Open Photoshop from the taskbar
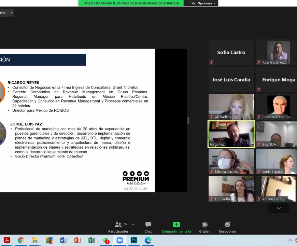297x246 pixels. pos(134,240)
